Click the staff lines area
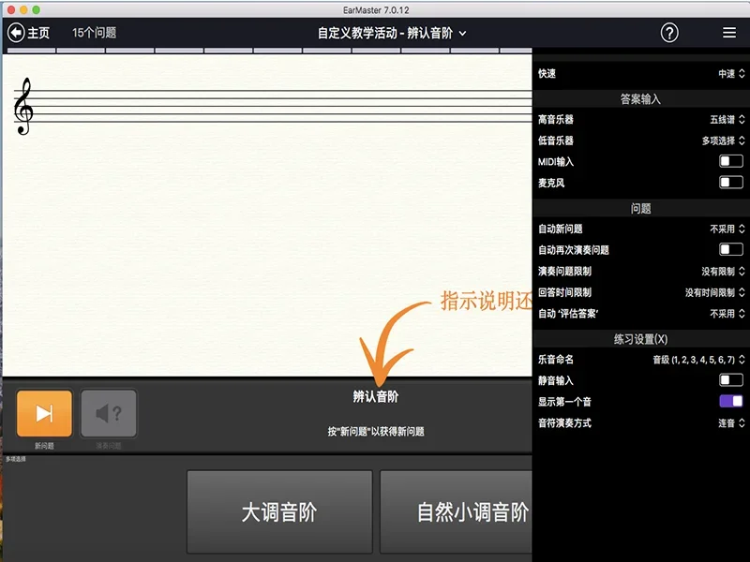The width and height of the screenshot is (750, 562). coord(273,106)
